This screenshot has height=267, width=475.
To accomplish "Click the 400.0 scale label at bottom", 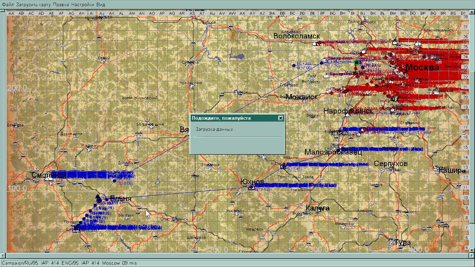I will [x=419, y=250].
